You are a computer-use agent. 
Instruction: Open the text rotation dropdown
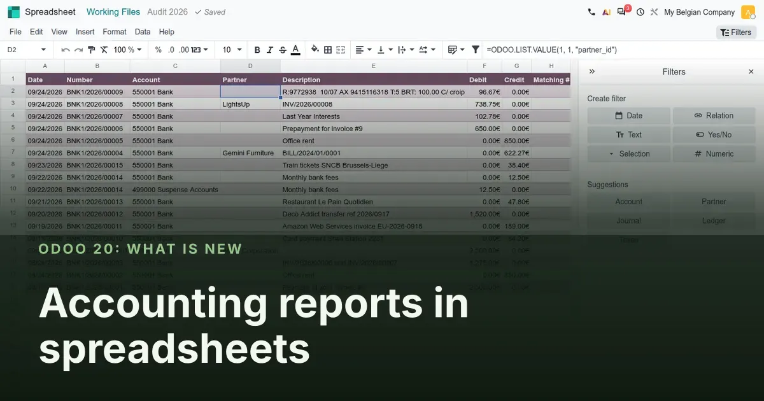pyautogui.click(x=427, y=50)
